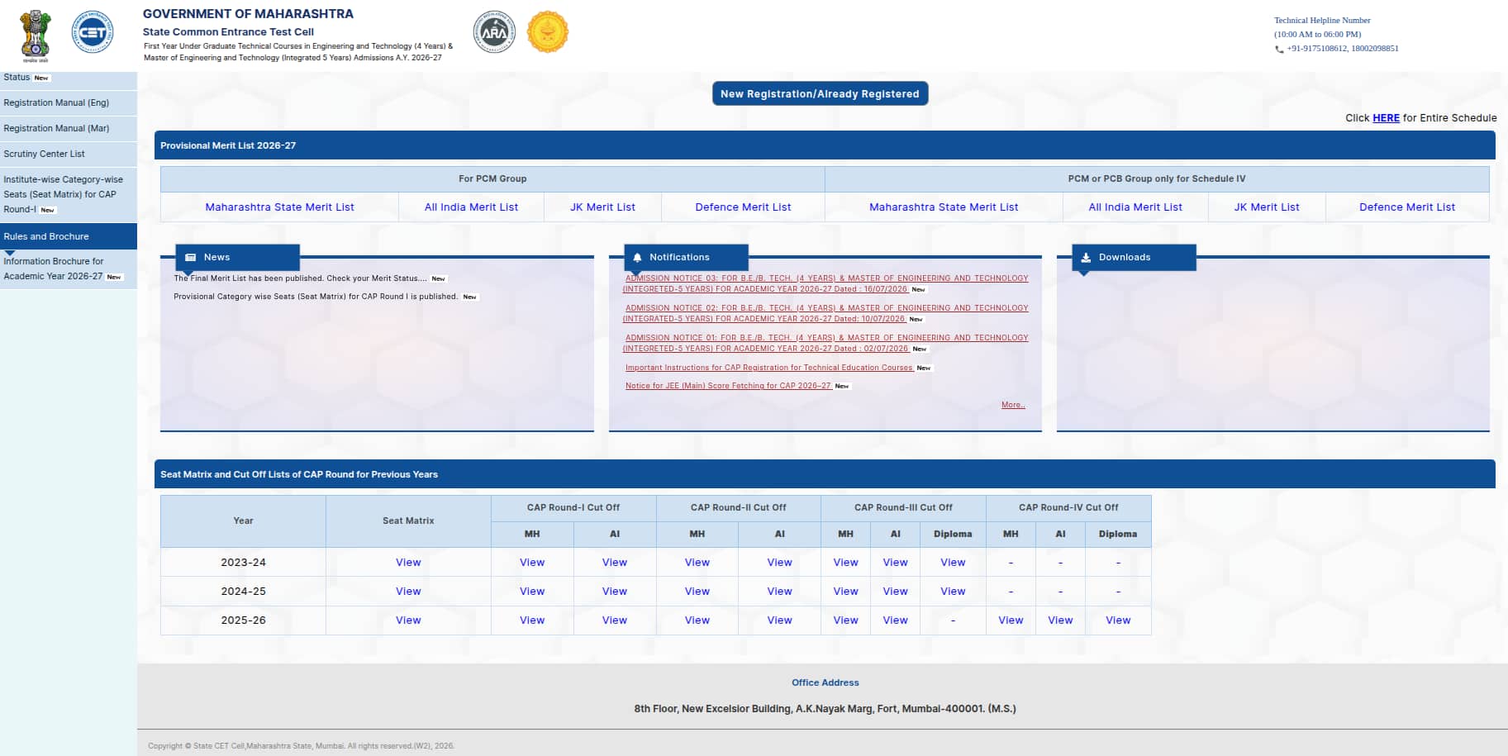Viewport: 1508px width, 756px height.
Task: Click Provisional Category wise Seats news item
Action: pos(316,297)
